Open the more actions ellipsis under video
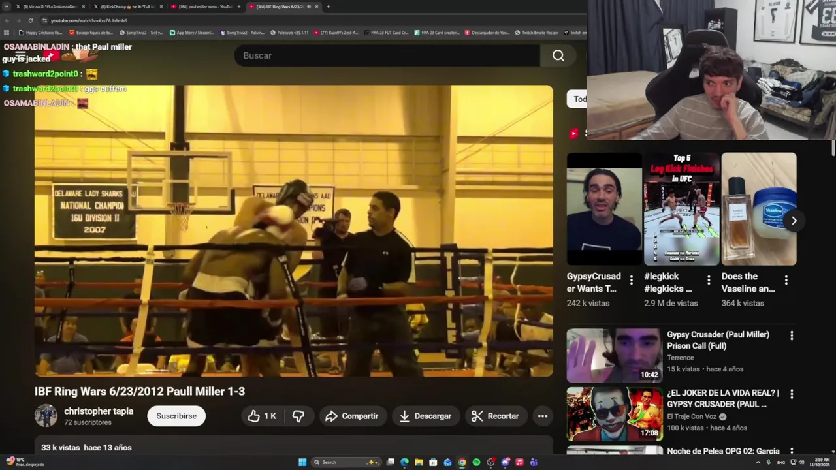Screen dimensions: 836x470 coord(542,416)
